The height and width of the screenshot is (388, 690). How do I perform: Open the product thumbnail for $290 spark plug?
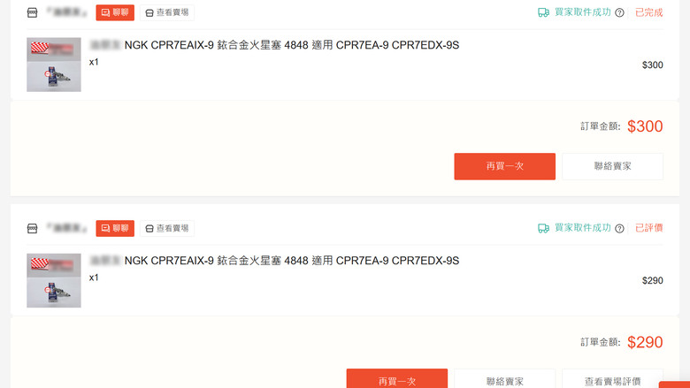point(54,280)
